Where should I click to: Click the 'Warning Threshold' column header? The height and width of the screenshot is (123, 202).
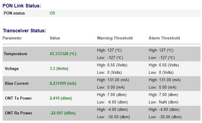pyautogui.click(x=115, y=38)
